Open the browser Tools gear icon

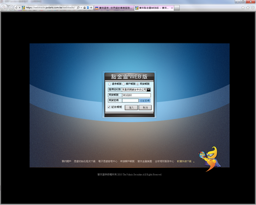coord(253,8)
